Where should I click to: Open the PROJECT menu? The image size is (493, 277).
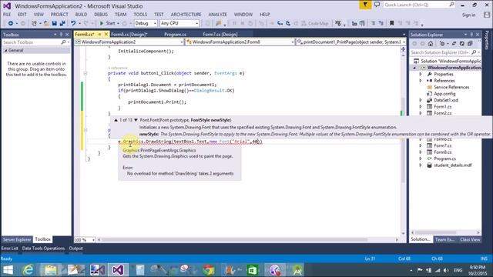point(59,15)
